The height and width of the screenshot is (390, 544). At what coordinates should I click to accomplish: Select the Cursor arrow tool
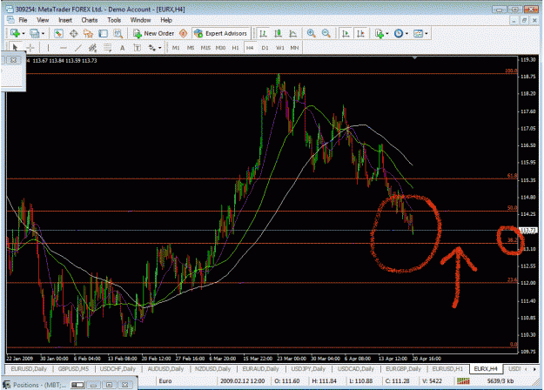point(15,48)
